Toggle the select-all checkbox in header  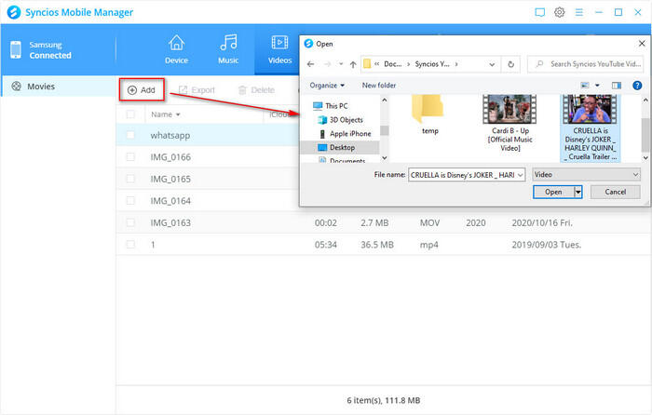pos(130,114)
